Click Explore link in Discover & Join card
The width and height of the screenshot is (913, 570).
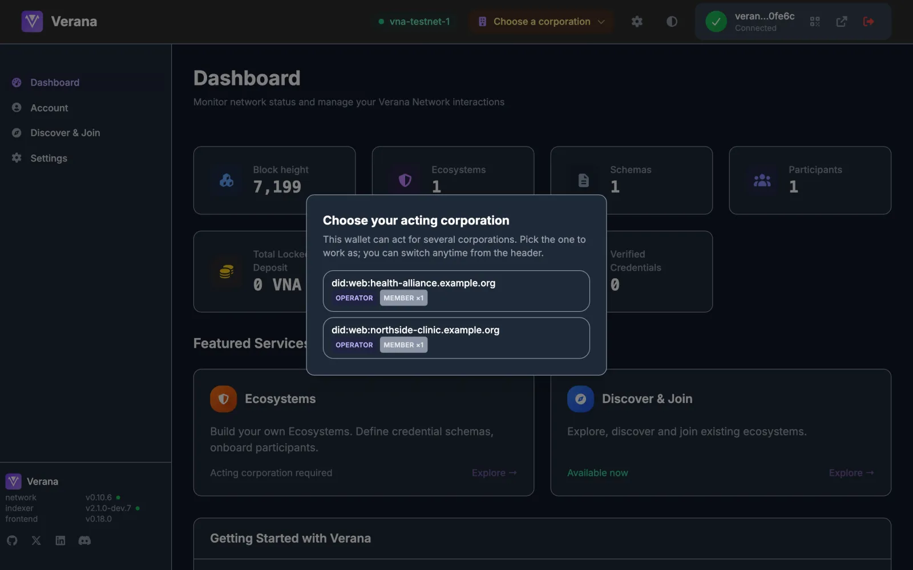[x=851, y=473]
